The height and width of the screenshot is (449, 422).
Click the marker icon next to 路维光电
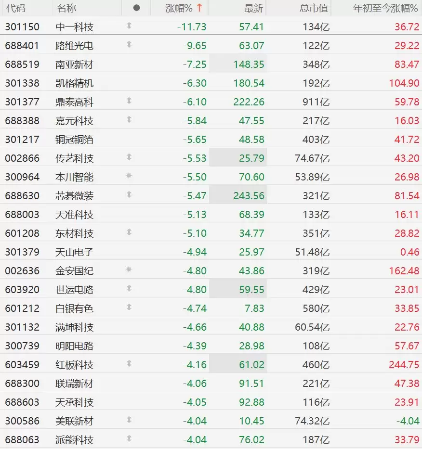(129, 45)
